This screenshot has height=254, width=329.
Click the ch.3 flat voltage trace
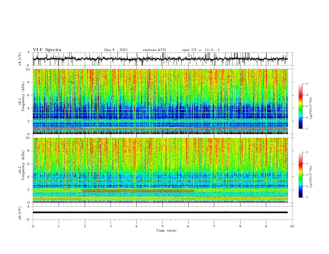[x=160, y=212]
